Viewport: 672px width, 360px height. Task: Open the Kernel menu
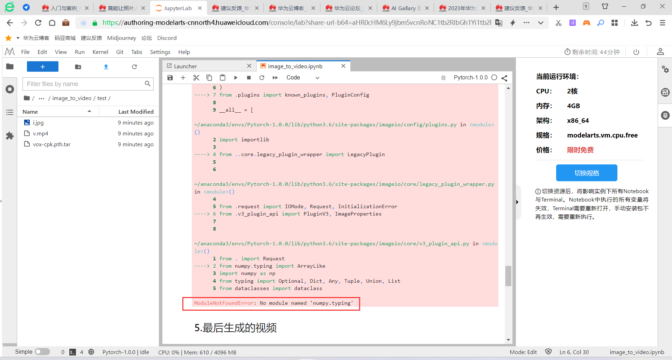100,52
